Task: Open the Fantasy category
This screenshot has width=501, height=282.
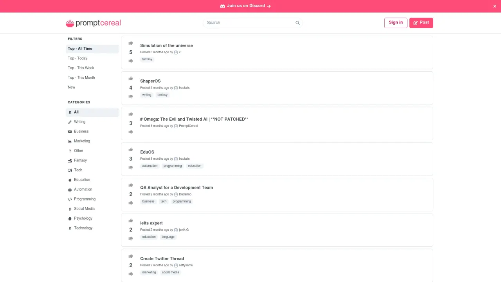Action: click(92, 161)
